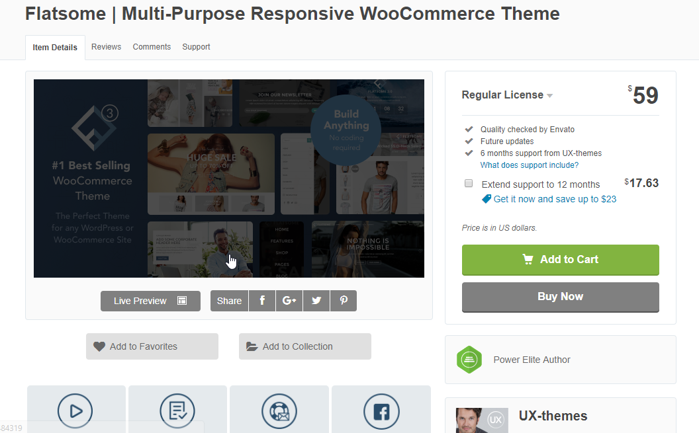
Task: Click the support lifebuoy mail circle icon
Action: 279,411
